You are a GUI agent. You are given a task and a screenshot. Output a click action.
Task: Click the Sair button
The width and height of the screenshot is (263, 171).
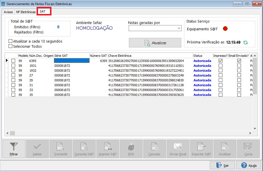tap(223, 166)
